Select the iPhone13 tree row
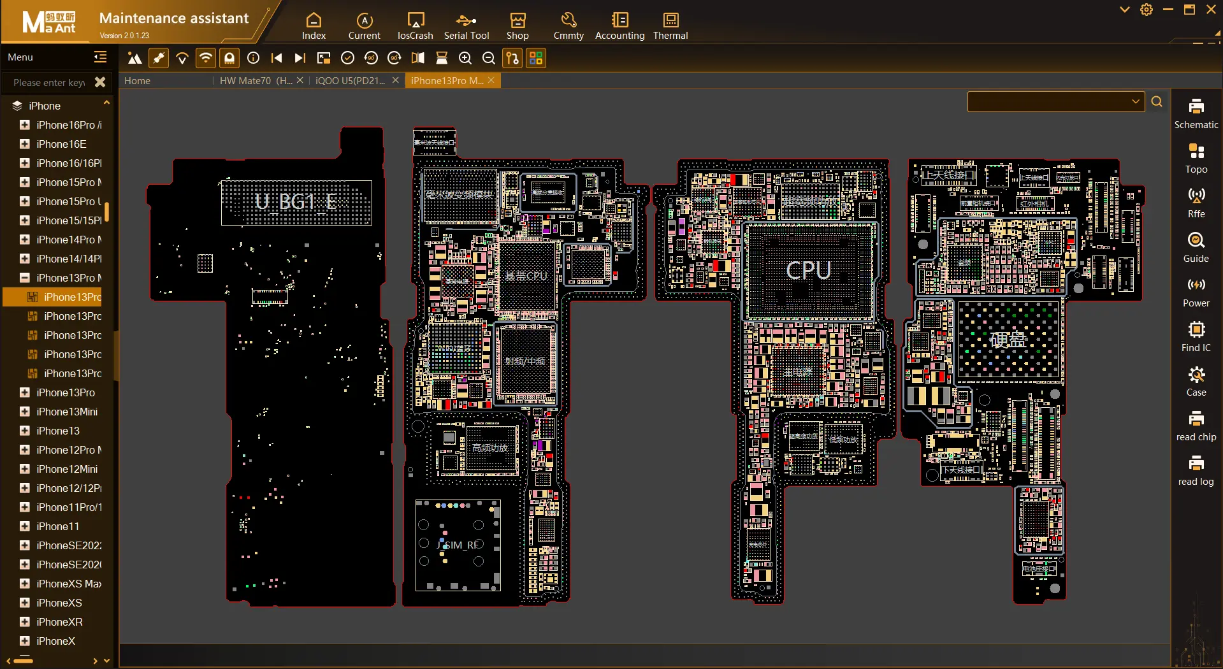The image size is (1223, 669). pos(58,431)
